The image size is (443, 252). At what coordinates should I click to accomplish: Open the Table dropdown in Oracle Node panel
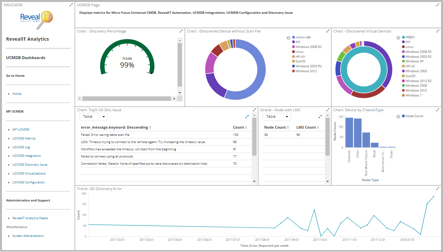277,117
